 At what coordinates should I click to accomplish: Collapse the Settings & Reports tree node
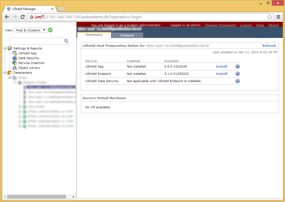pyautogui.click(x=5, y=48)
